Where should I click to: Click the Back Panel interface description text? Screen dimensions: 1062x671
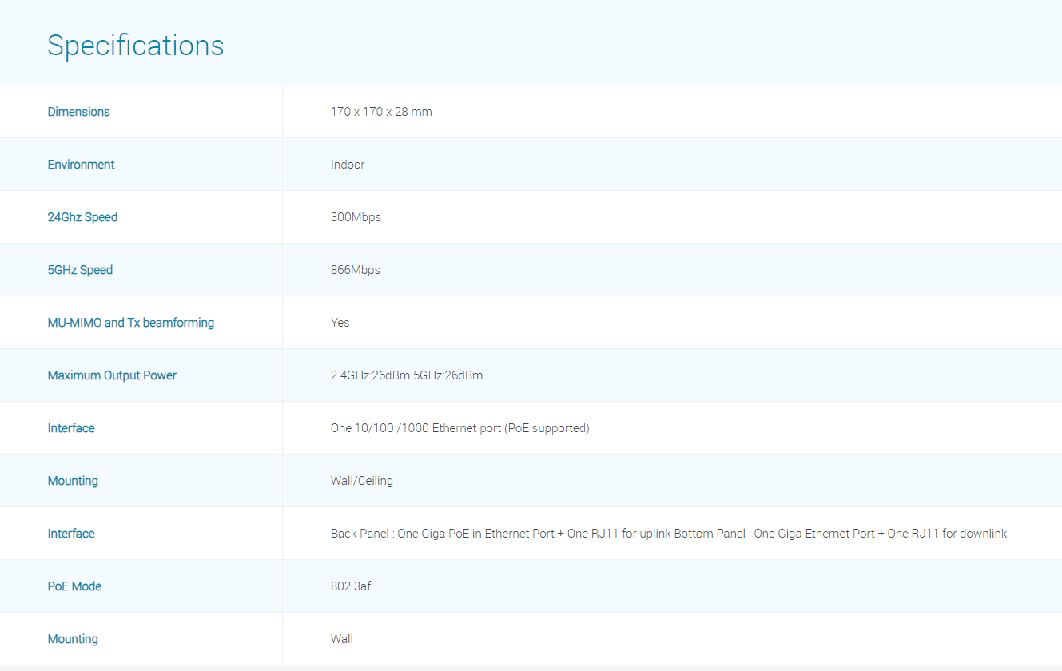668,534
